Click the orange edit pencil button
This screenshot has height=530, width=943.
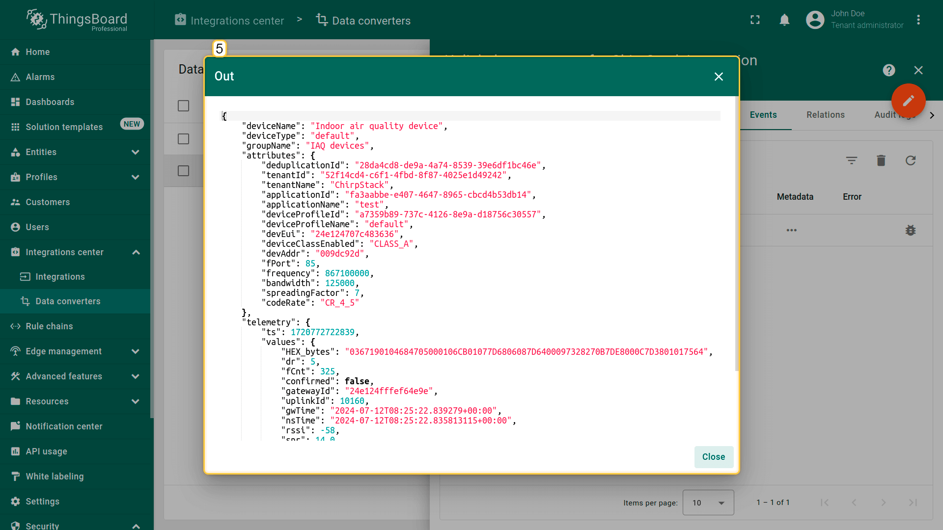tap(908, 101)
